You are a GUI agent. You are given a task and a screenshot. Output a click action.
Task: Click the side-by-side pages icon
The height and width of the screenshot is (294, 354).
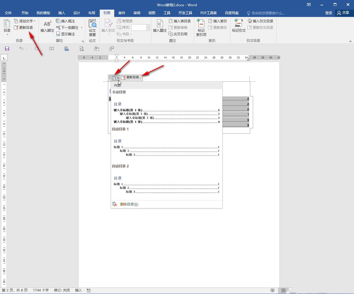[52, 49]
